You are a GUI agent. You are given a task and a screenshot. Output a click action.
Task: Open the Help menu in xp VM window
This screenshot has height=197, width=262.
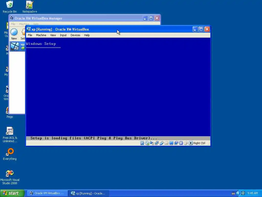pos(87,35)
